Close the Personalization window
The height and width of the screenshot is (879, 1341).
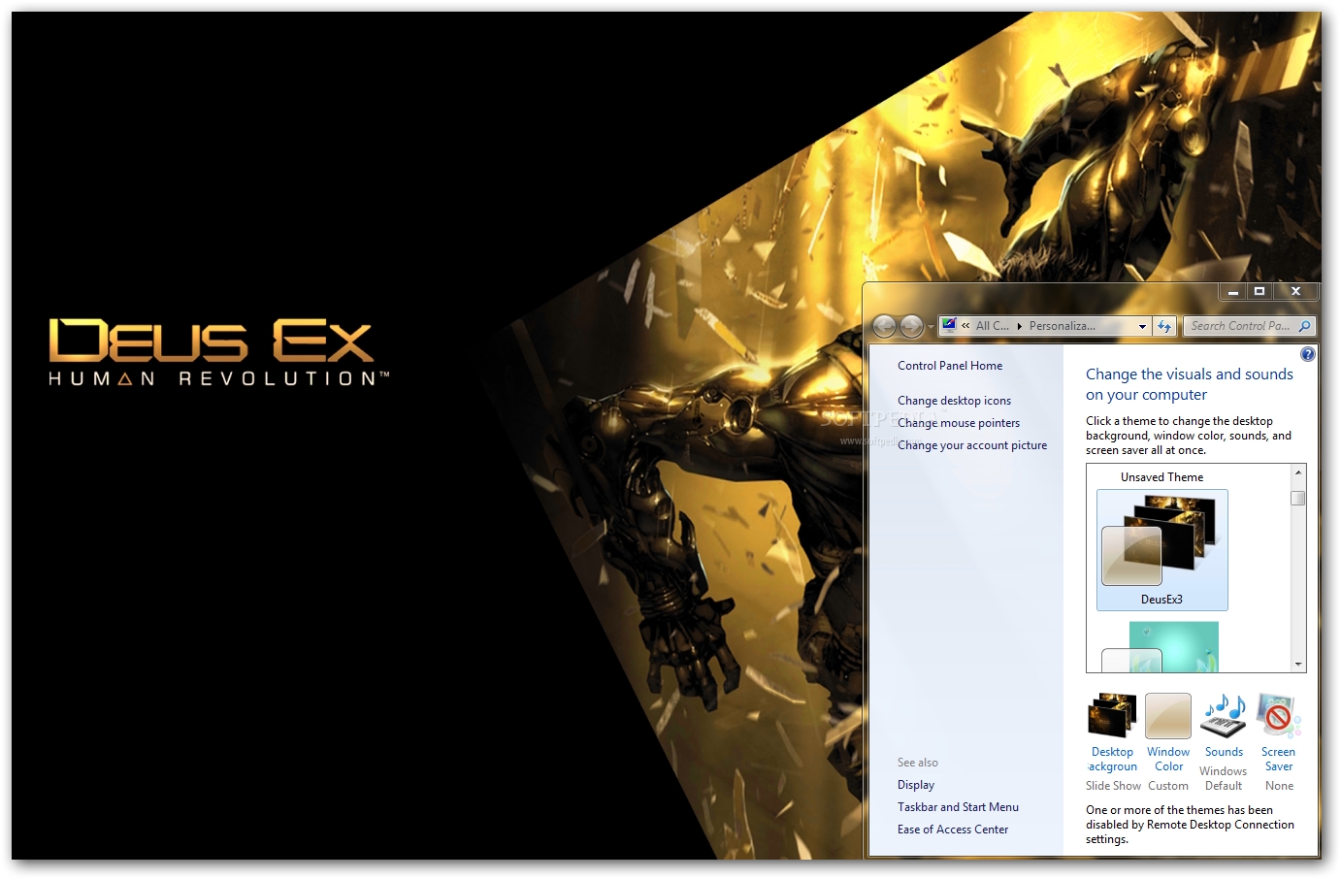pos(1295,291)
